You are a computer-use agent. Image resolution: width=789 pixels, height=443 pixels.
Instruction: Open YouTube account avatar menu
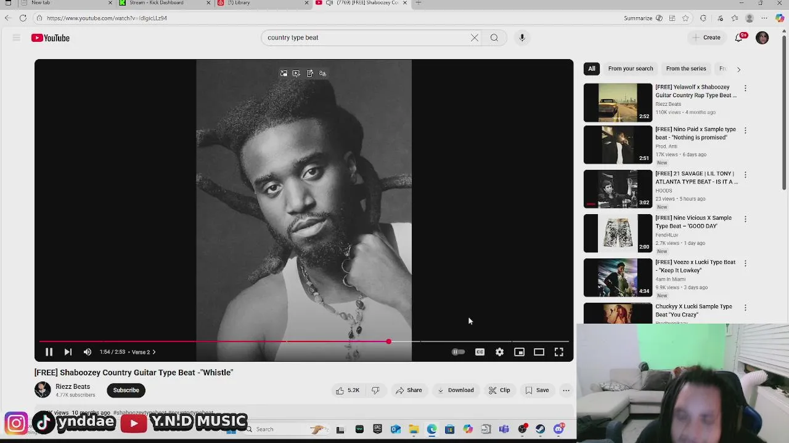pos(762,38)
